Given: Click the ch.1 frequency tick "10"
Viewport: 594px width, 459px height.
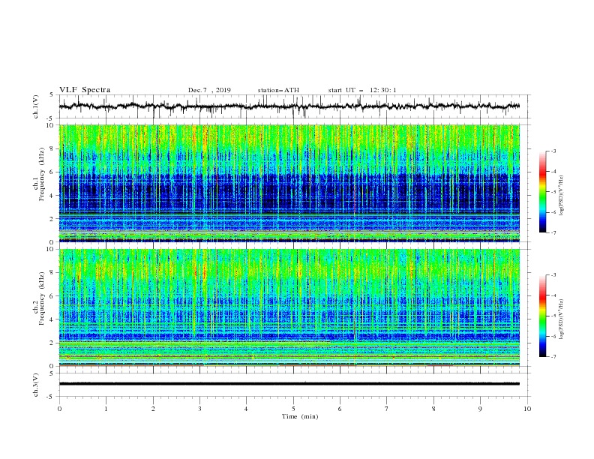Looking at the screenshot, I should pyautogui.click(x=50, y=125).
